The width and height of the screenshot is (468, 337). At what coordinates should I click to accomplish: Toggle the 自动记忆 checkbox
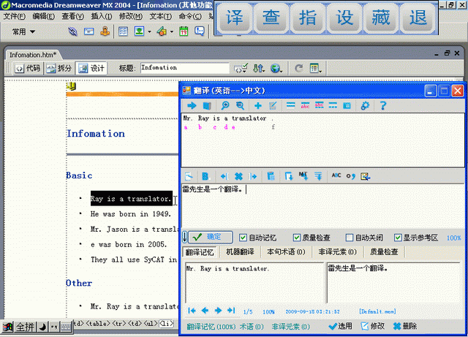[244, 238]
